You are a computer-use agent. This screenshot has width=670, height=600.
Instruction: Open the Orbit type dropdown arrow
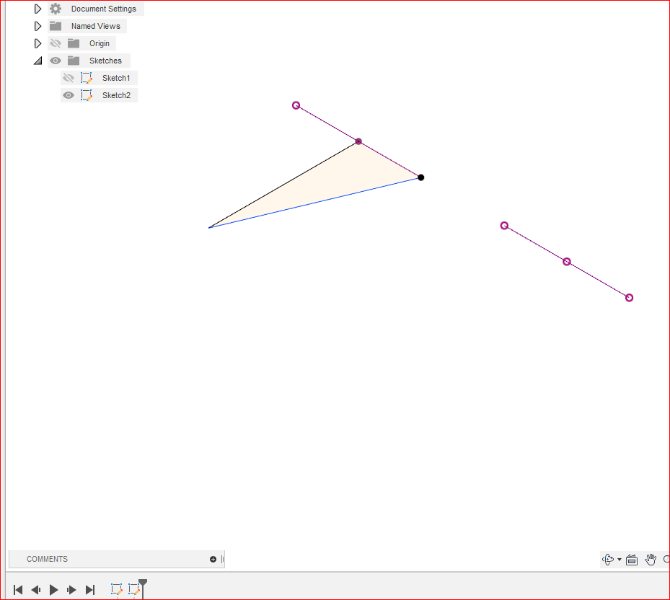620,560
